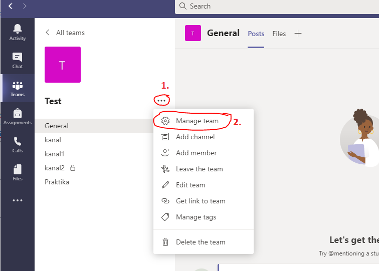Go forward with the forward arrow

[x=25, y=6]
